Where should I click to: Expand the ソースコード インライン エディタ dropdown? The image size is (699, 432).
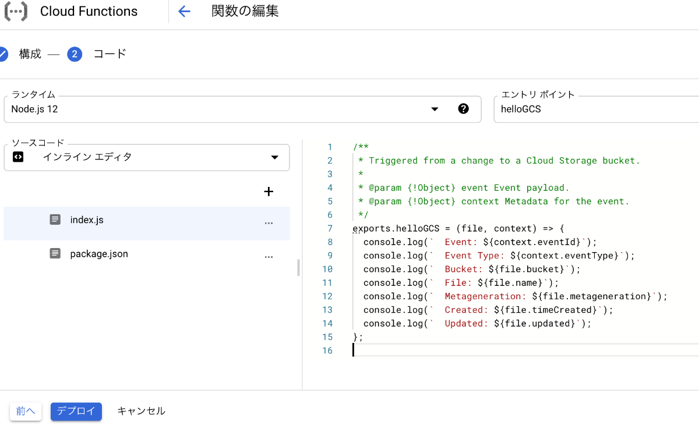(147, 157)
